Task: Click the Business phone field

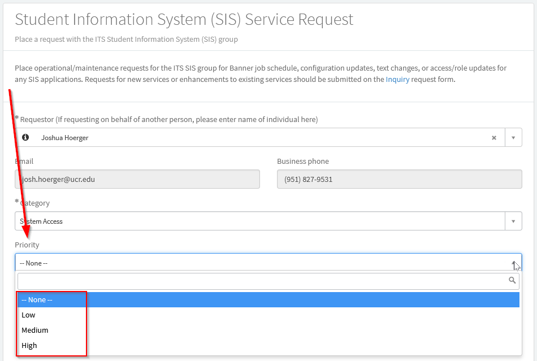Action: coord(399,180)
